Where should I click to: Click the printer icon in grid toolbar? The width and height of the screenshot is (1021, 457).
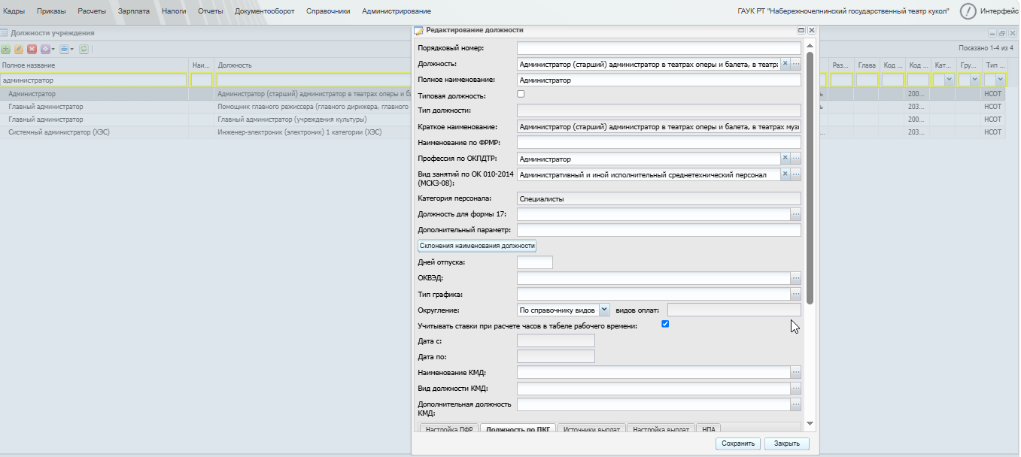click(x=65, y=49)
